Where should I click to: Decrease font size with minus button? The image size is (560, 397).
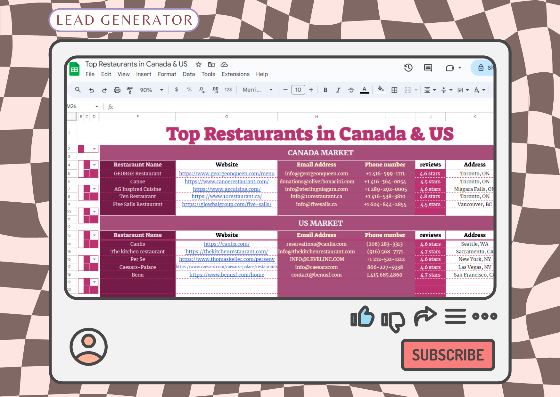(x=285, y=90)
